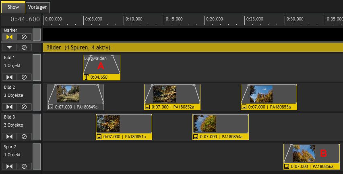Screen dimensions: 343x174
Task: Click the slashed-circle icon of Bilder group
Action: tap(24, 47)
